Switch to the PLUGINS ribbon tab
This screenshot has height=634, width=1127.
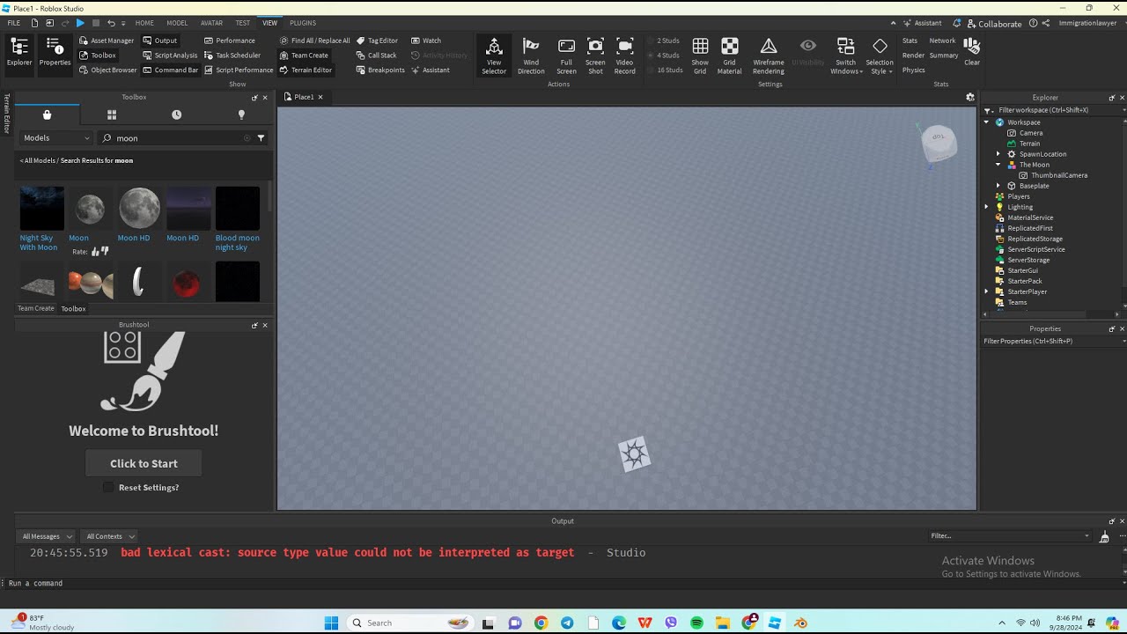303,23
